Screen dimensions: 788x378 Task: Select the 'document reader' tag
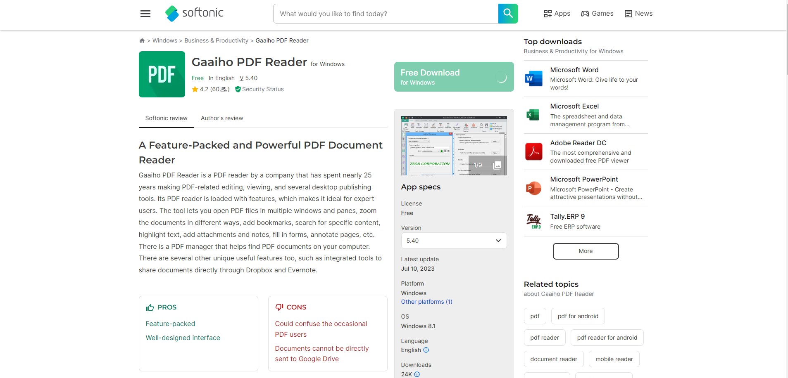(554, 359)
